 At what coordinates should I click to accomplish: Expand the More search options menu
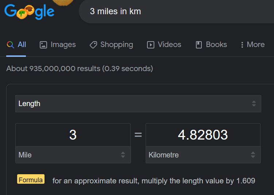pyautogui.click(x=255, y=45)
